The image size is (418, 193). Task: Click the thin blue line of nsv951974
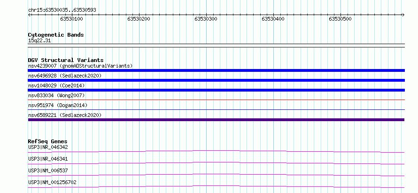point(216,109)
